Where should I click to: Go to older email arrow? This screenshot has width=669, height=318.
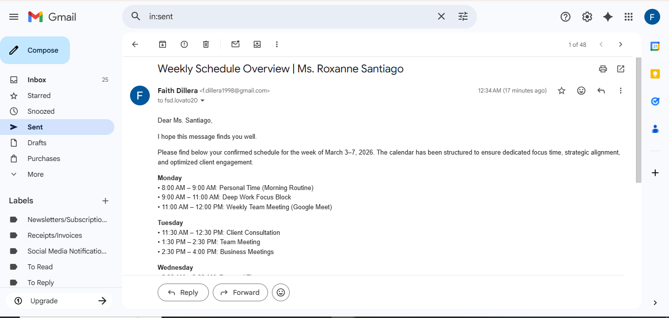click(x=621, y=44)
